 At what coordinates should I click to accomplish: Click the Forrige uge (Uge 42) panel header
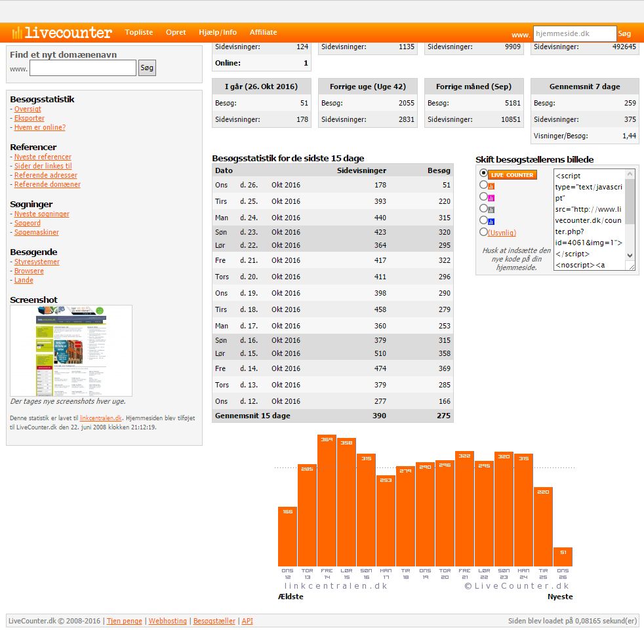pos(368,87)
